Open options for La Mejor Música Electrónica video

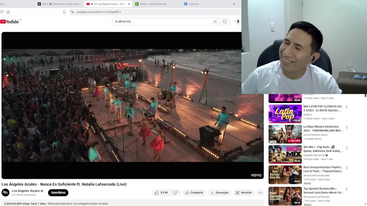pyautogui.click(x=347, y=127)
